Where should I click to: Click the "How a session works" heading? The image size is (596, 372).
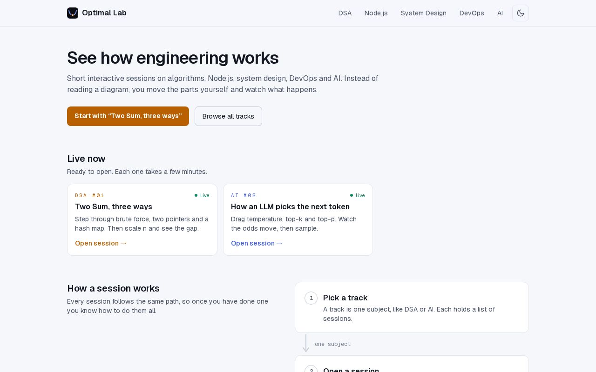[x=113, y=288]
